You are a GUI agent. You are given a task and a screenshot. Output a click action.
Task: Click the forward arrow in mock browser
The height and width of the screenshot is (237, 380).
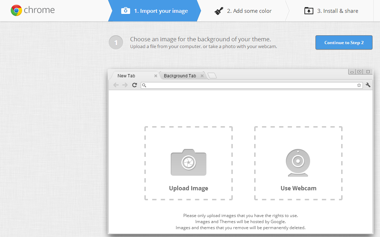pos(125,85)
